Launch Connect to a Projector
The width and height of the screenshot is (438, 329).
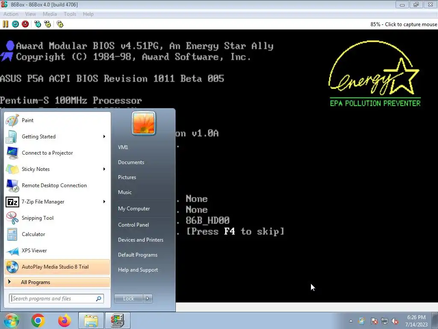(57, 153)
